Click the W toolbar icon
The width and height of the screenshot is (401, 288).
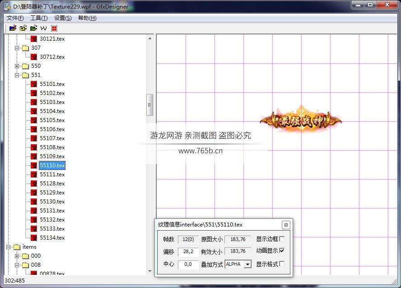44,28
